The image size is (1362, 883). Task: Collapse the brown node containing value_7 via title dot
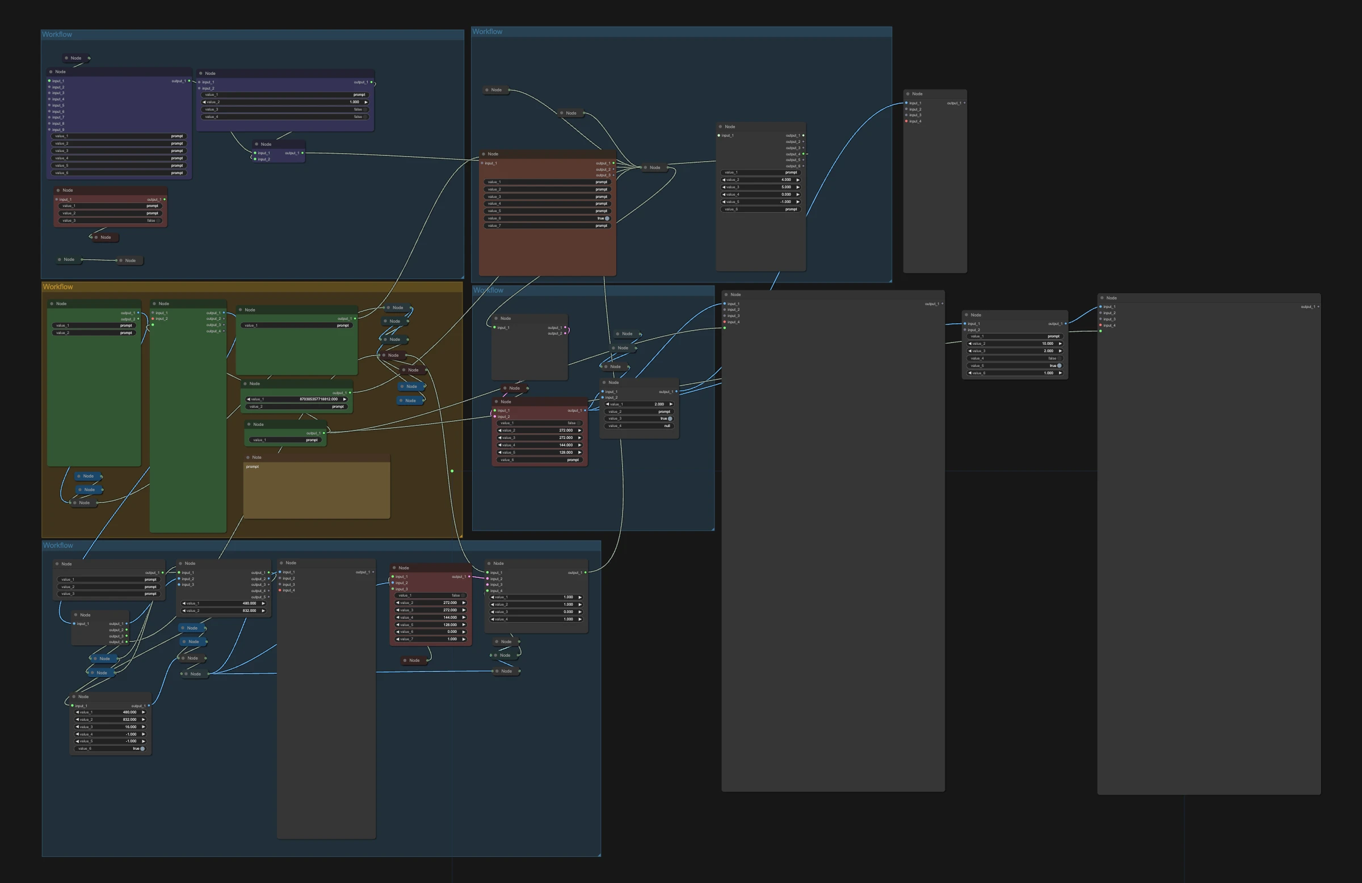[484, 154]
